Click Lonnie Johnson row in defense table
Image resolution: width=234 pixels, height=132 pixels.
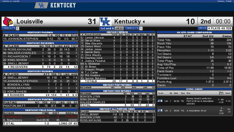[117, 38]
